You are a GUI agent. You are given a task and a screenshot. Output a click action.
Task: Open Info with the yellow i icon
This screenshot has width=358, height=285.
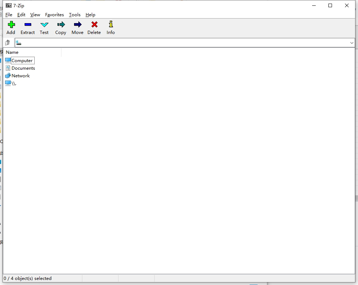(111, 24)
